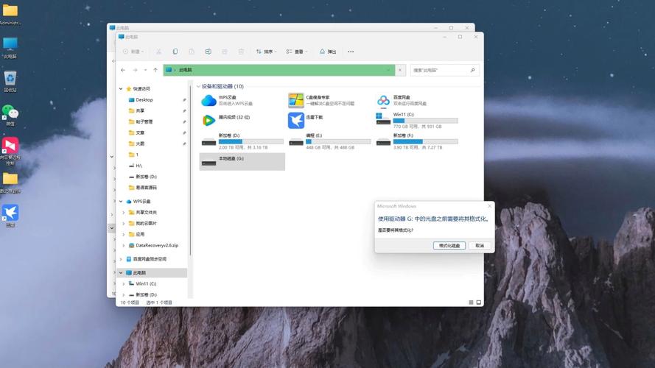Switch to details view in status bar
Image resolution: width=655 pixels, height=368 pixels.
click(471, 302)
